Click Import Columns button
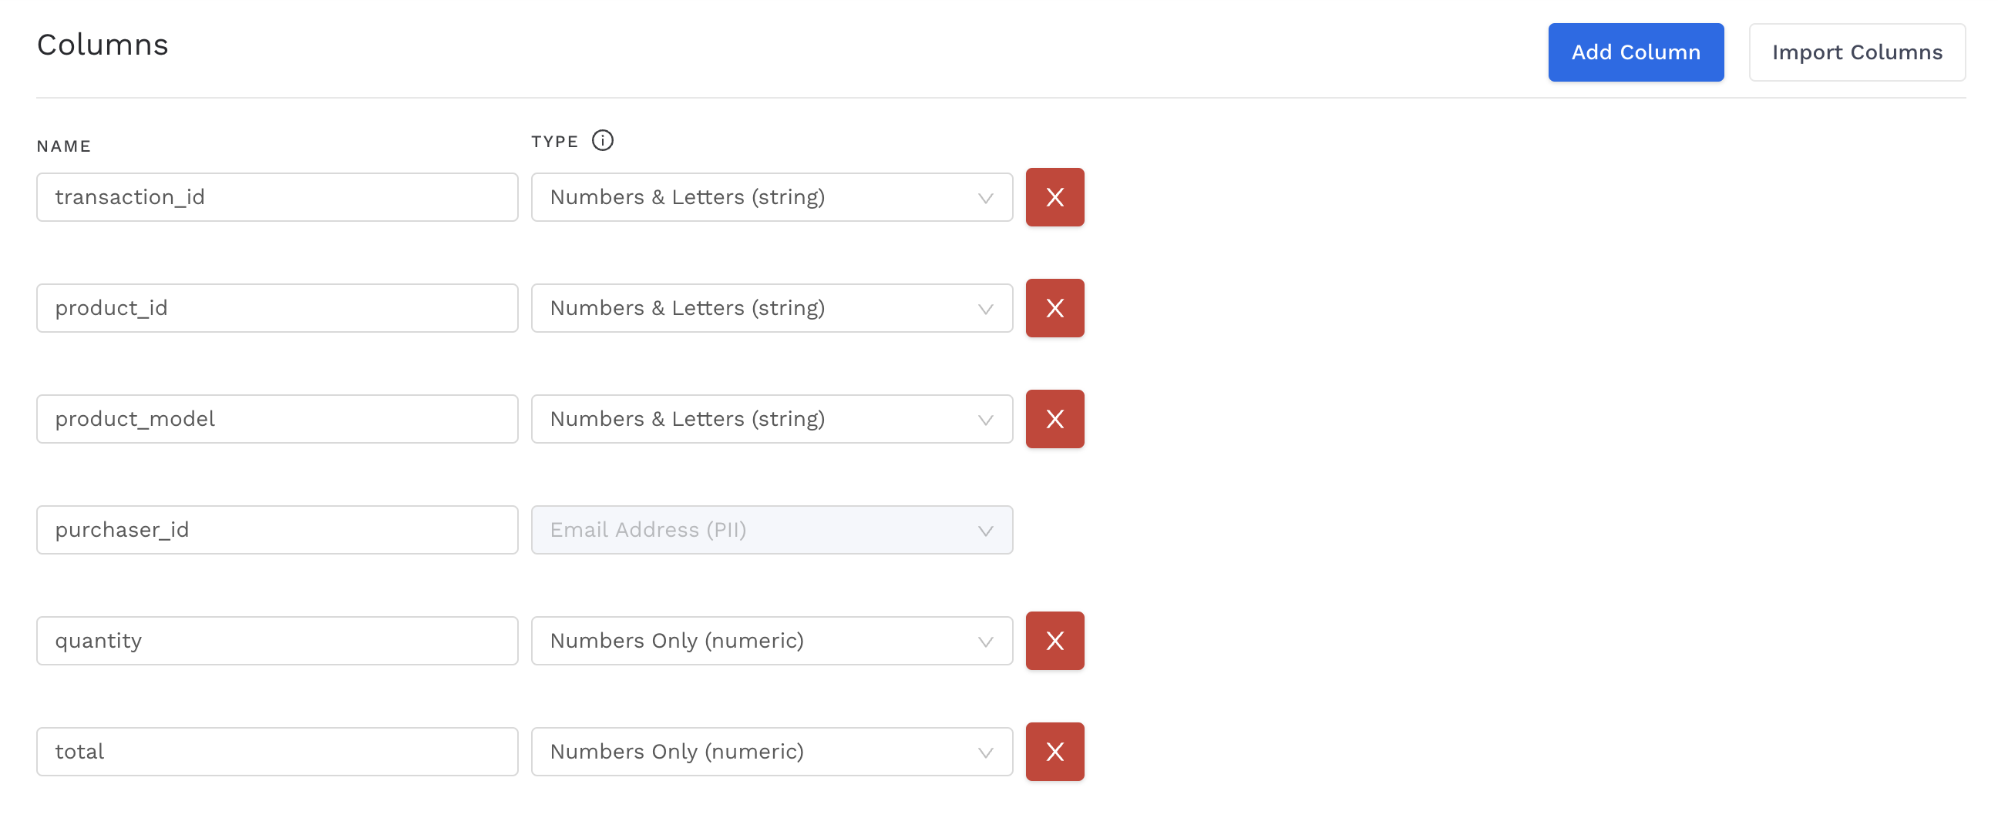This screenshot has width=1998, height=821. click(x=1856, y=52)
